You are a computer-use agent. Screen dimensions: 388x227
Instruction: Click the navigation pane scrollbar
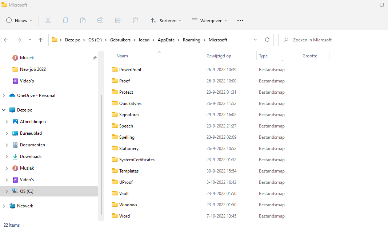[x=101, y=155]
